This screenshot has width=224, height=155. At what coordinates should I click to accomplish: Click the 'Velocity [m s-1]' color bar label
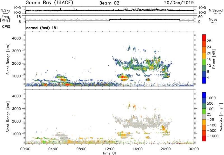[221, 117]
